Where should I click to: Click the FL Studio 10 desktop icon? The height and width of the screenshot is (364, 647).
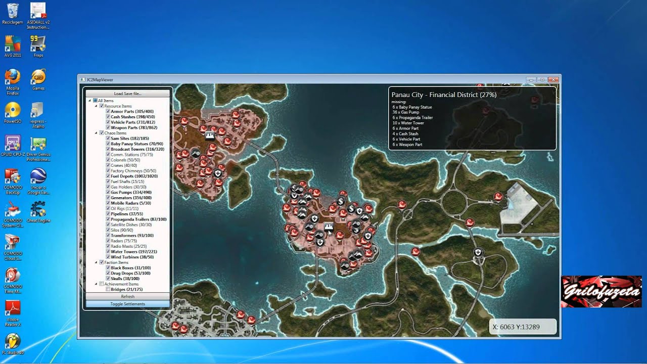(13, 343)
